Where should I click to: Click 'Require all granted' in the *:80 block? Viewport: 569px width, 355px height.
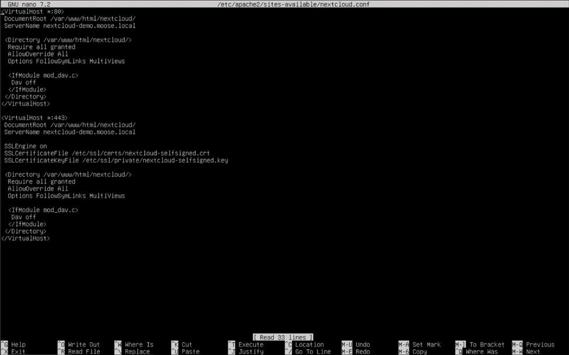coord(41,47)
